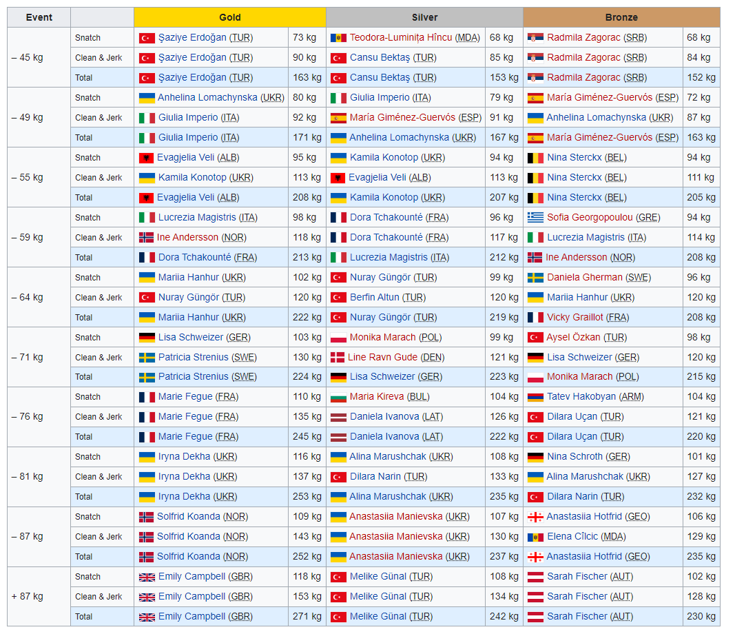Click the Swedish flag next to Daniela Gherman
Screen dimensions: 735x634
(x=535, y=278)
